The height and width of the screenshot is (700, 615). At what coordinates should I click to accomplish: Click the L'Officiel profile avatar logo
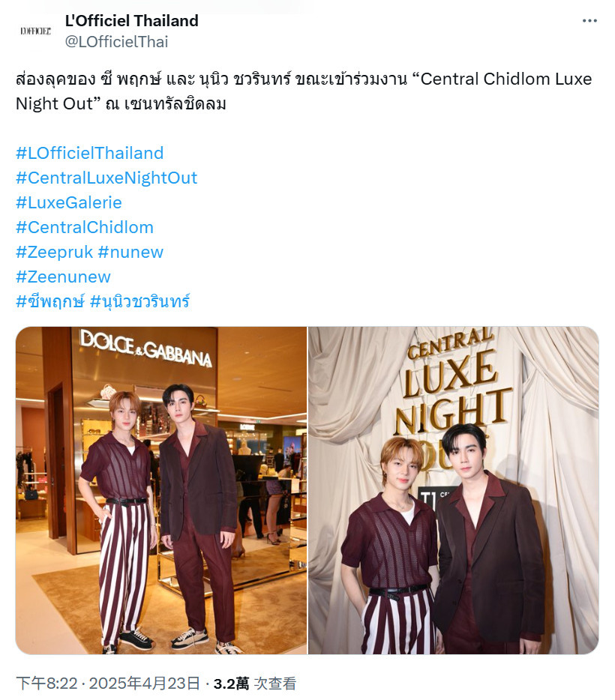[x=35, y=31]
